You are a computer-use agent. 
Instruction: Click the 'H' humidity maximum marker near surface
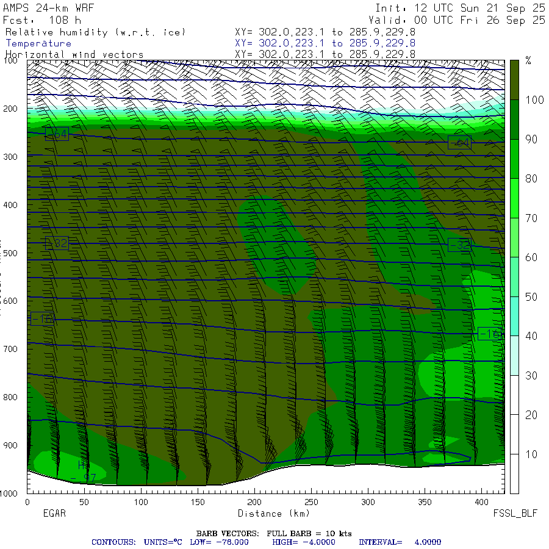point(81,465)
